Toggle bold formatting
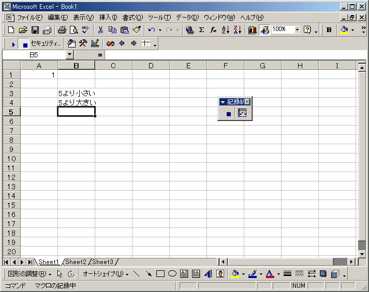 329,30
